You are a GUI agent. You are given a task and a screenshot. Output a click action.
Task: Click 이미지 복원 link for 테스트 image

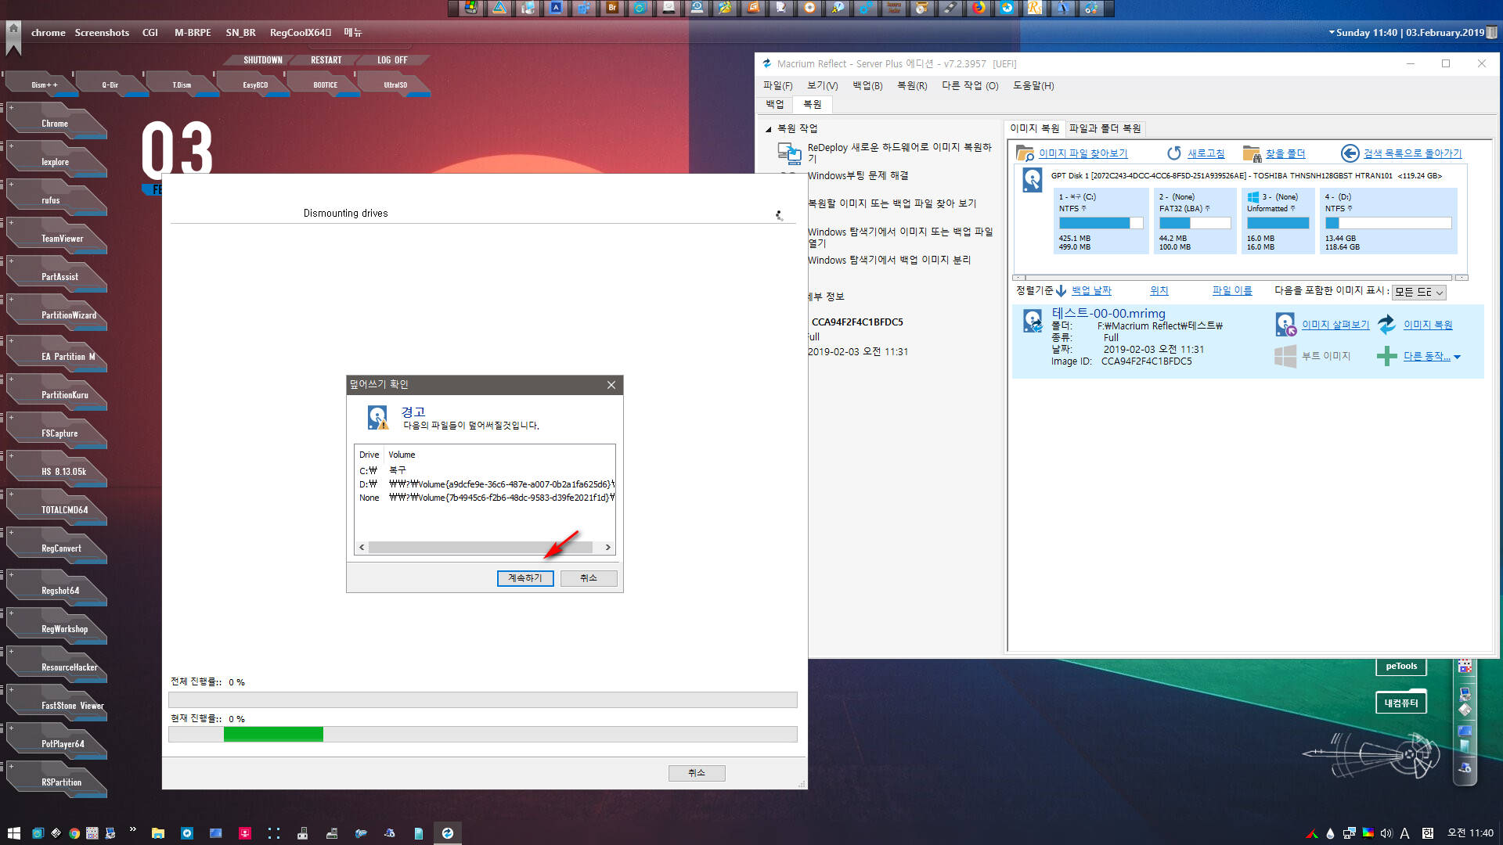[1428, 325]
